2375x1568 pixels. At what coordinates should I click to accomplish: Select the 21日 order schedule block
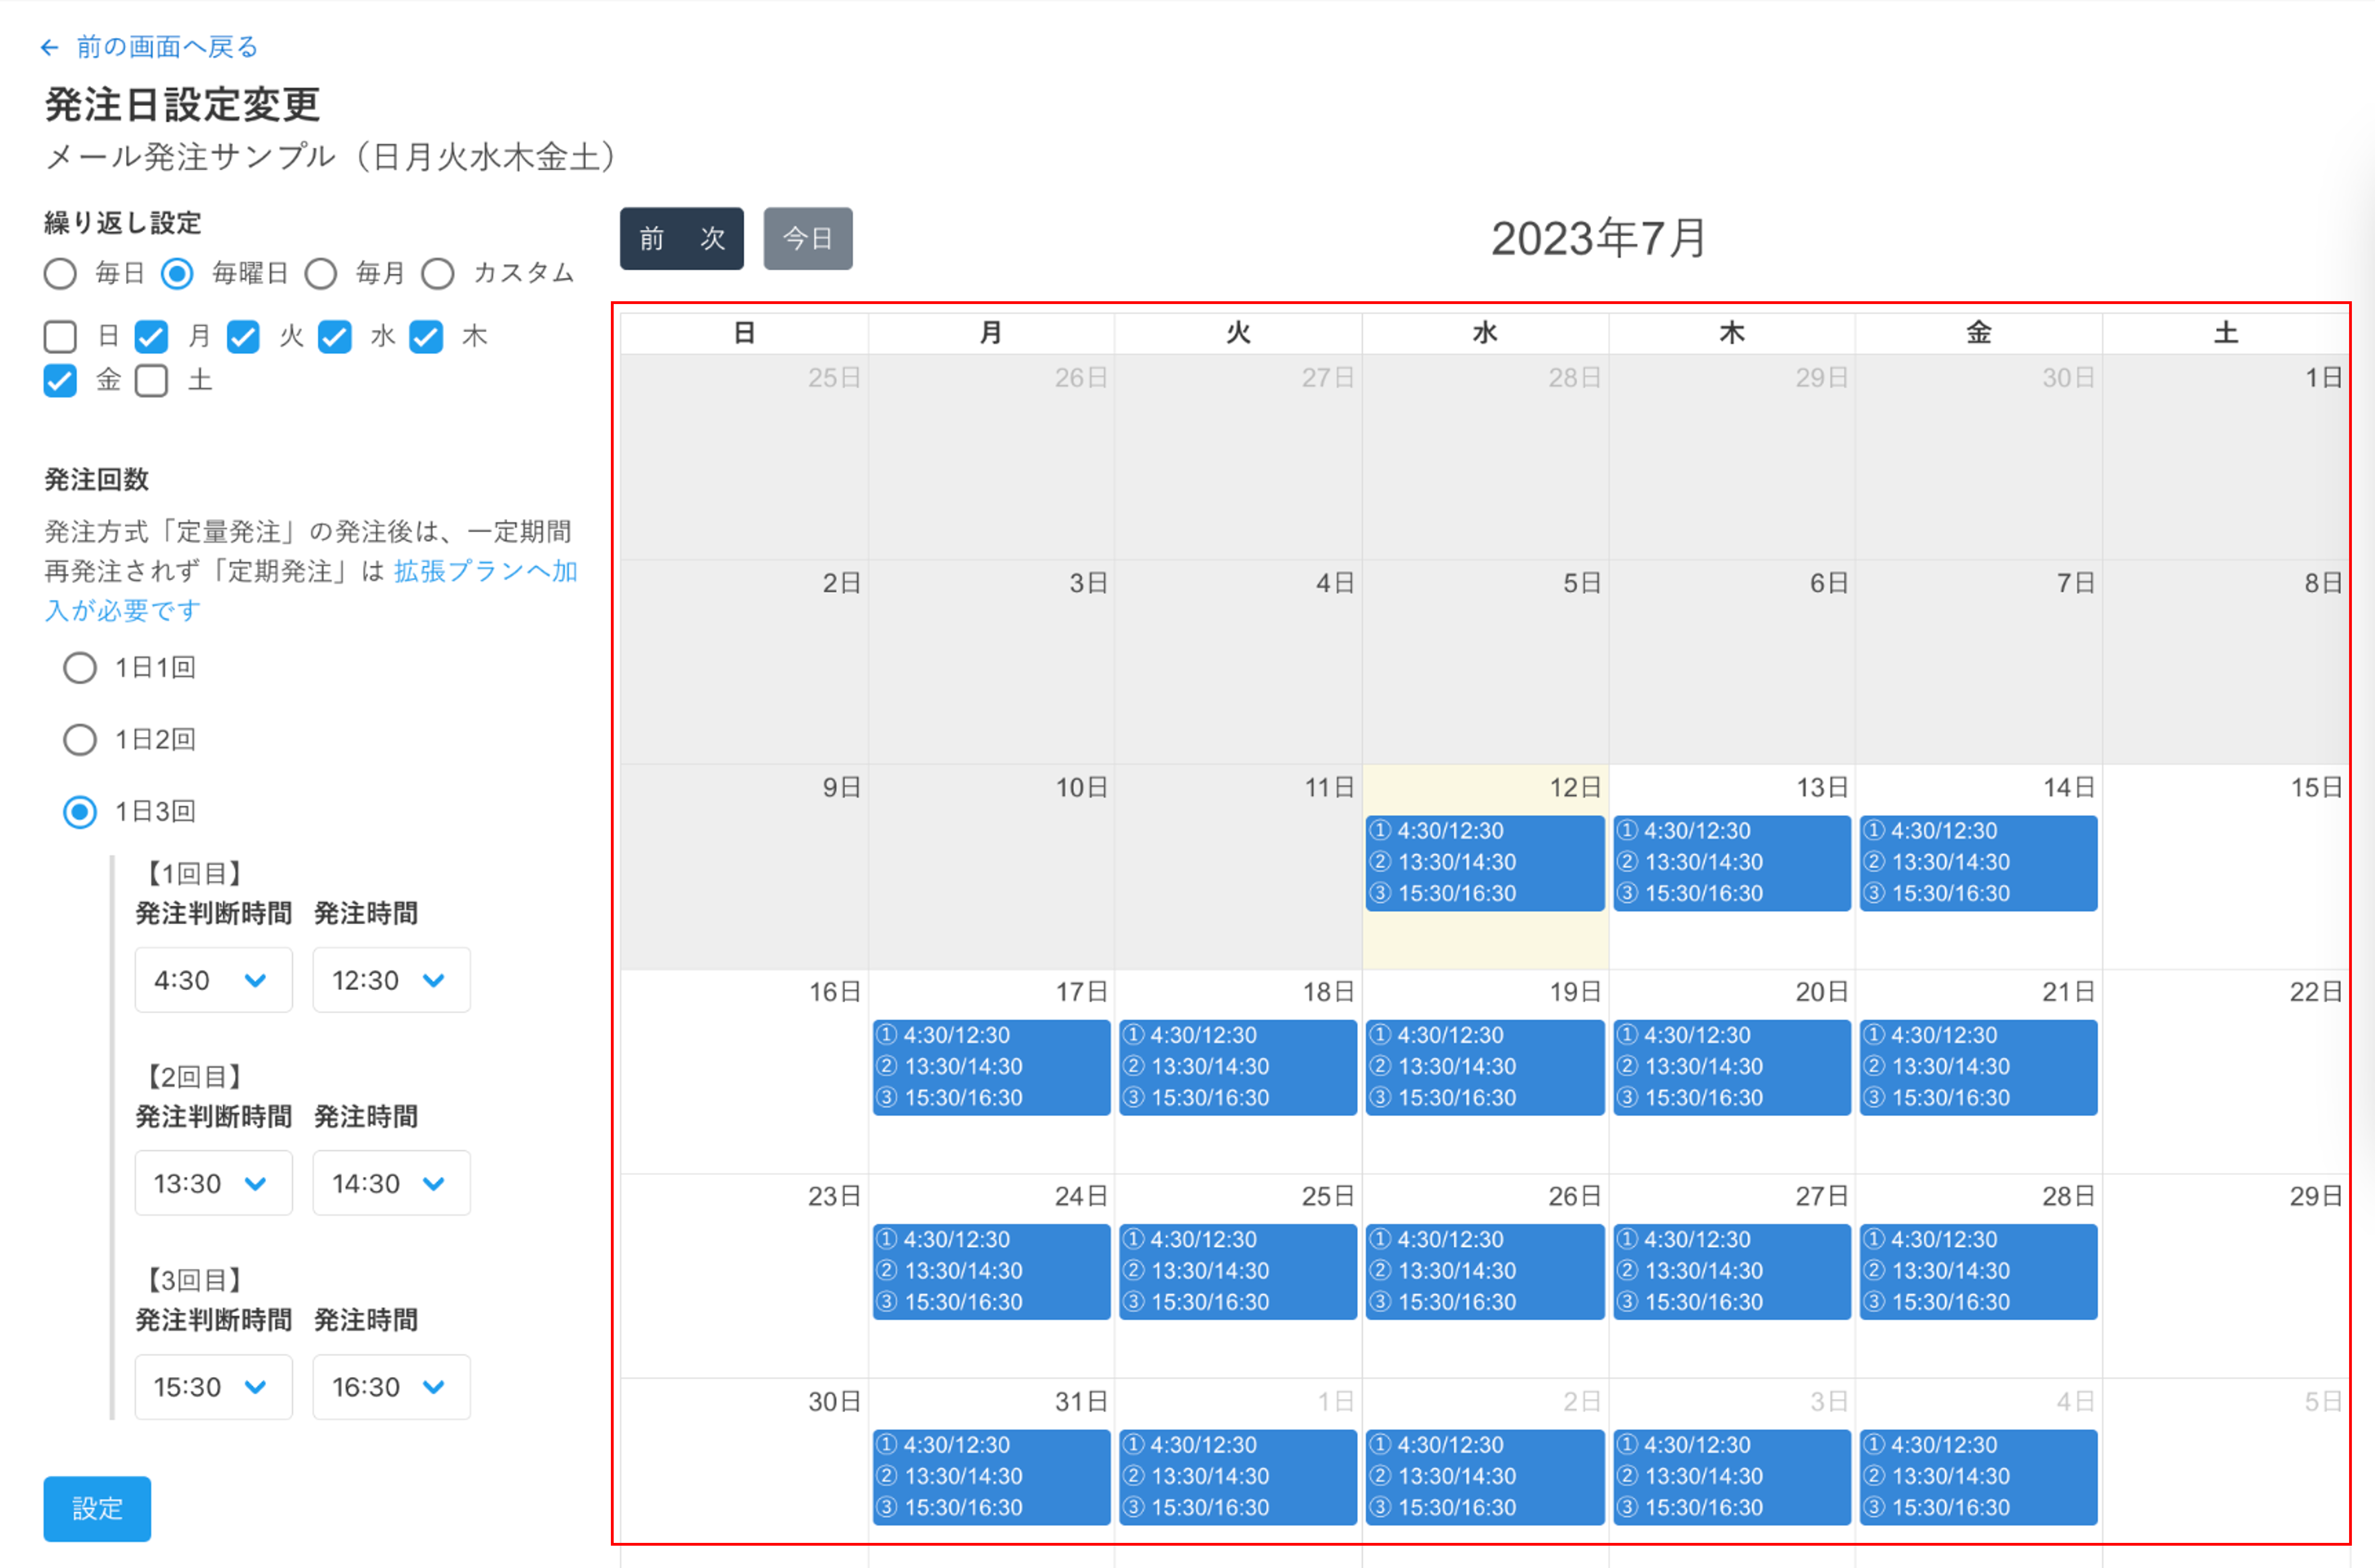pos(1979,1067)
